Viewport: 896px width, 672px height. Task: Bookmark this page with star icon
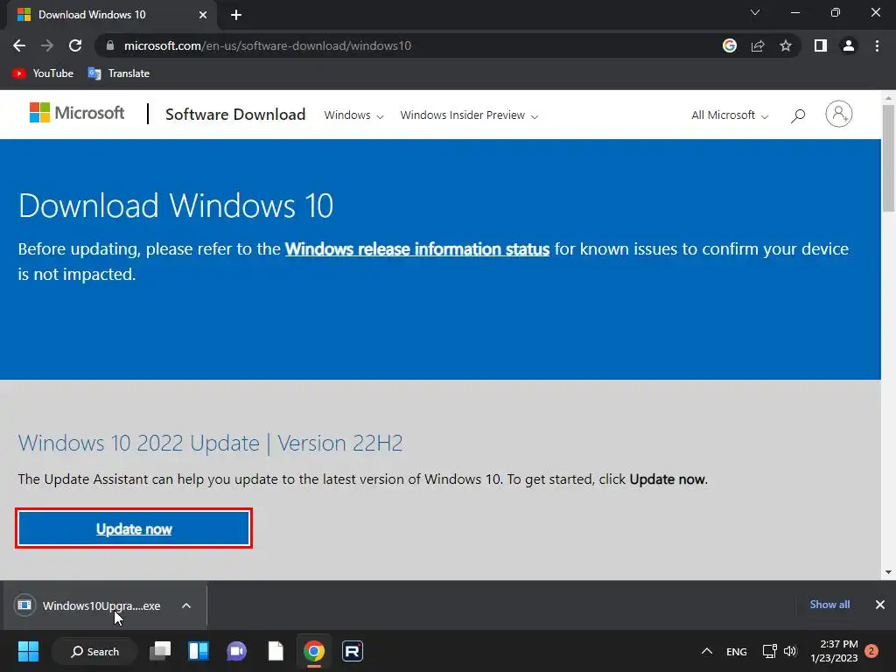click(786, 45)
